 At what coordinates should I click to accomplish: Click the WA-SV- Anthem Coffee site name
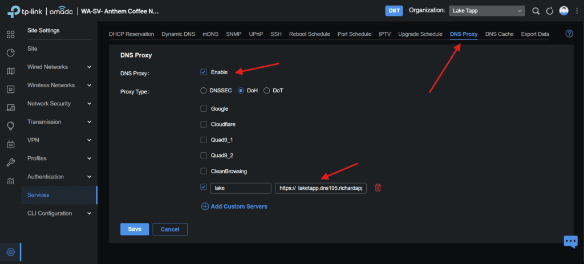120,11
